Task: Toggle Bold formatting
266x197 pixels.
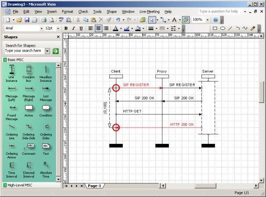Action: point(66,29)
